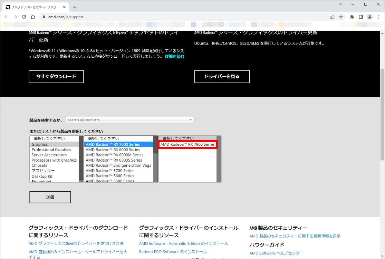
Task: Open AMD Software：Adrenalin Edition のインストール link
Action: (x=183, y=243)
